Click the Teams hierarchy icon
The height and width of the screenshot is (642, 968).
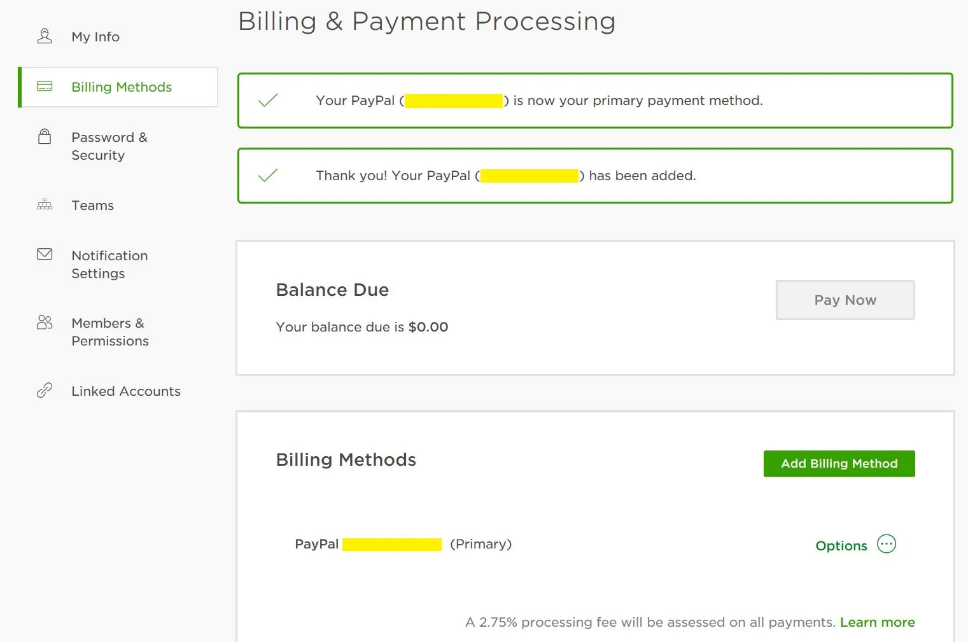click(45, 204)
